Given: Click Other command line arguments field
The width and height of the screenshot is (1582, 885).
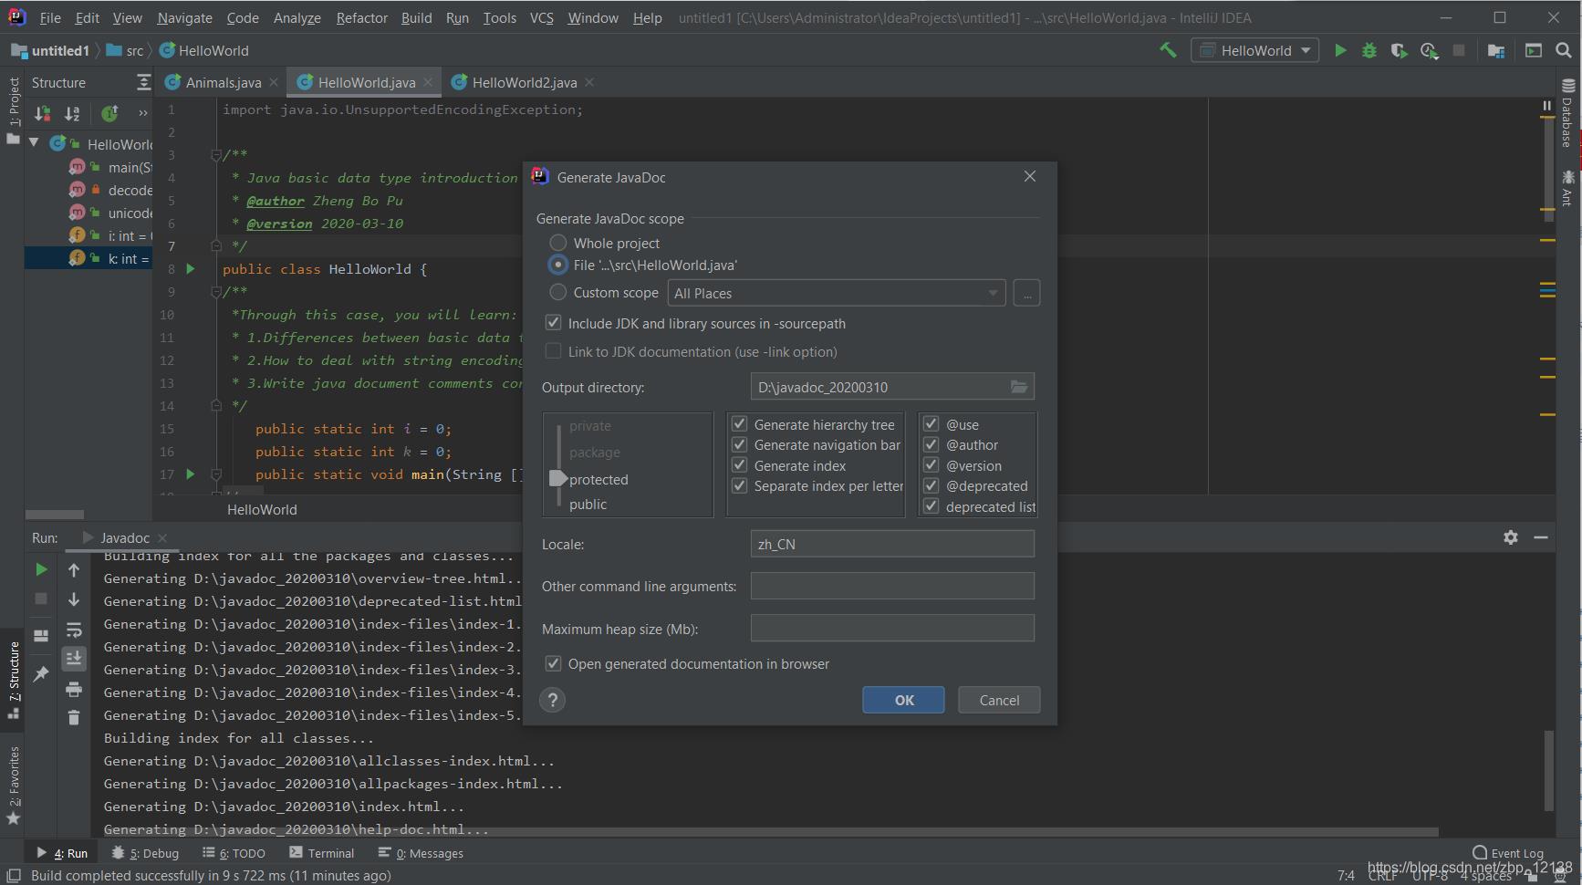Looking at the screenshot, I should point(892,586).
